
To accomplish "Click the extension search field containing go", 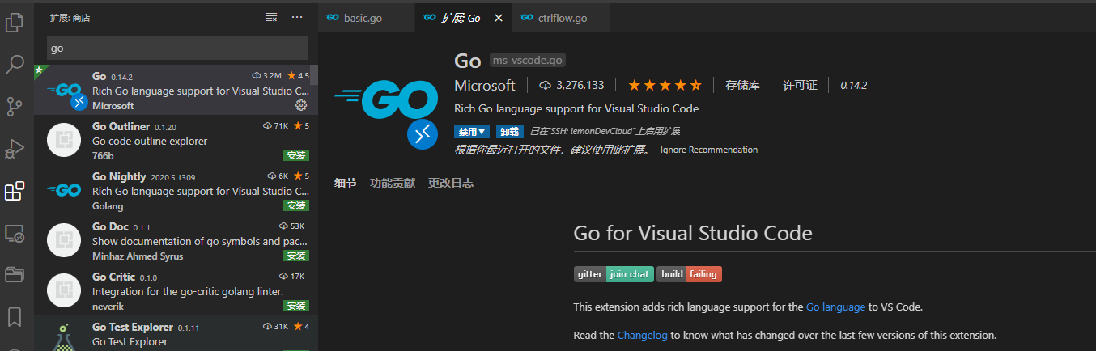I will click(x=177, y=48).
